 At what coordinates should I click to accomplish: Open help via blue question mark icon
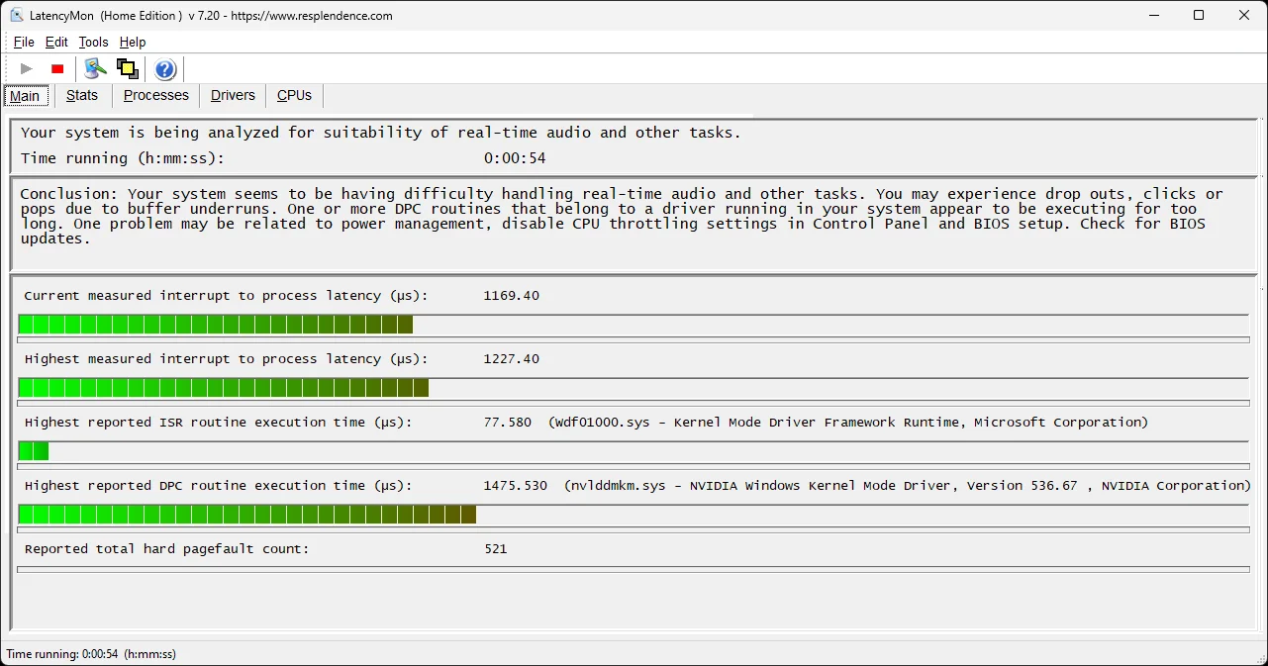coord(165,68)
